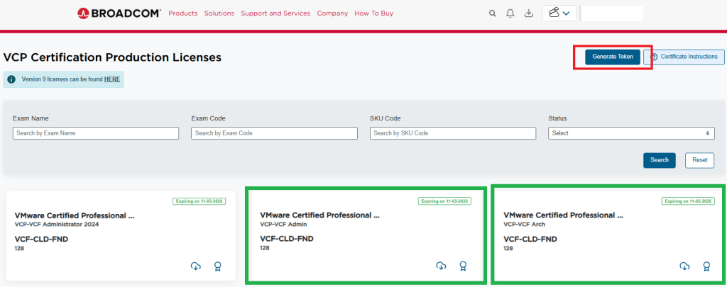
Task: Expand the cloud account switcher dropdown
Action: pyautogui.click(x=559, y=13)
